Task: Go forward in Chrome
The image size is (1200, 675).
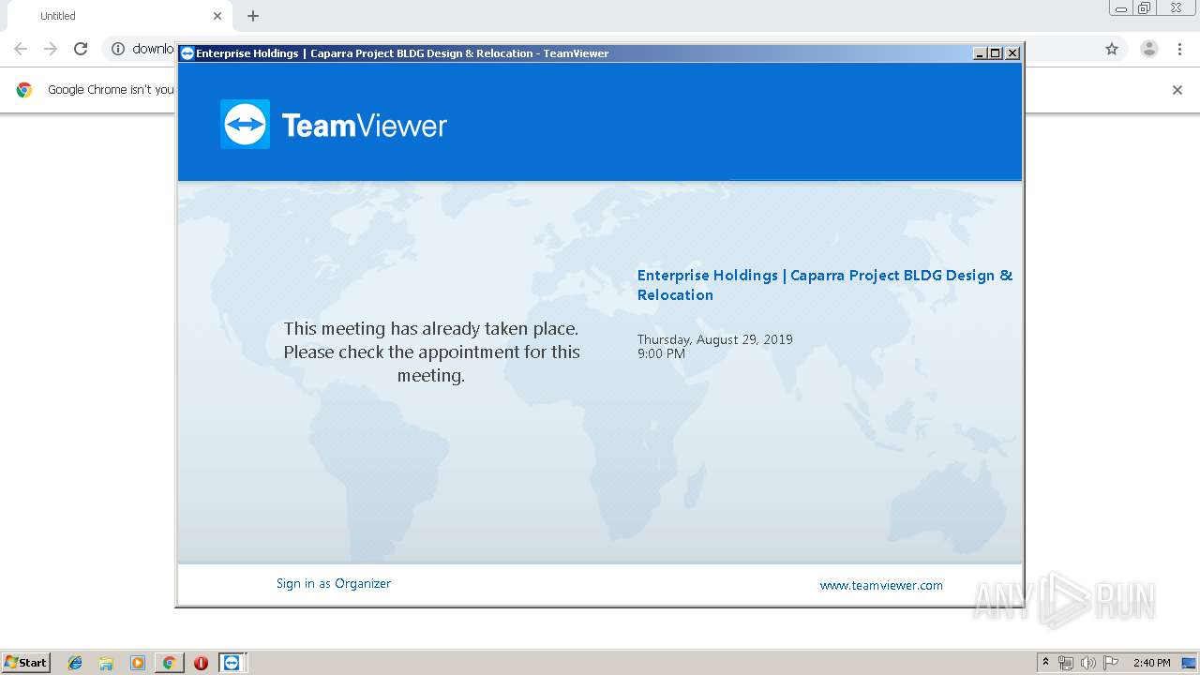Action: [x=51, y=49]
